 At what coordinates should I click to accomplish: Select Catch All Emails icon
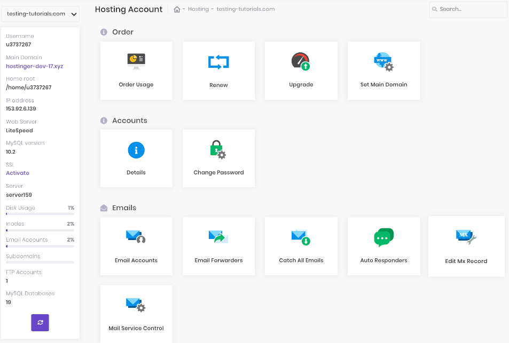pos(301,237)
